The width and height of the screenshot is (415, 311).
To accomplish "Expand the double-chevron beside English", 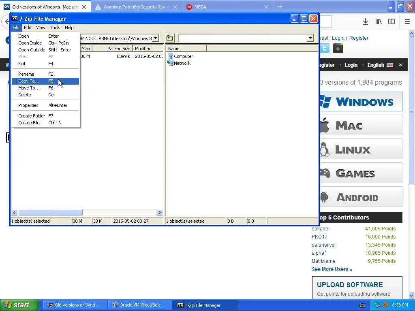I will 401,65.
